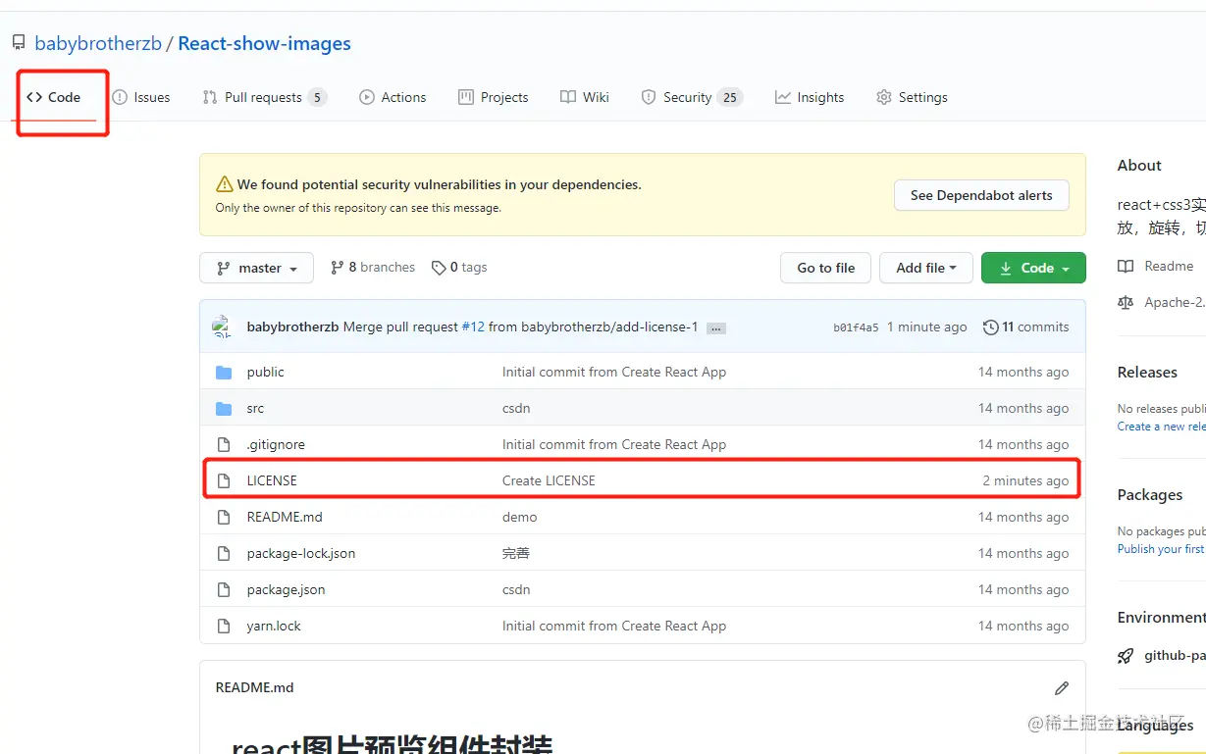Click Create a new release link

1162,426
